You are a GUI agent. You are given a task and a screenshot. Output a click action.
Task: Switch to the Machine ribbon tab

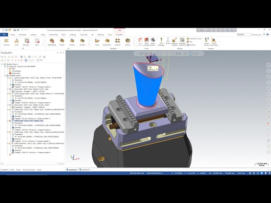point(101,35)
